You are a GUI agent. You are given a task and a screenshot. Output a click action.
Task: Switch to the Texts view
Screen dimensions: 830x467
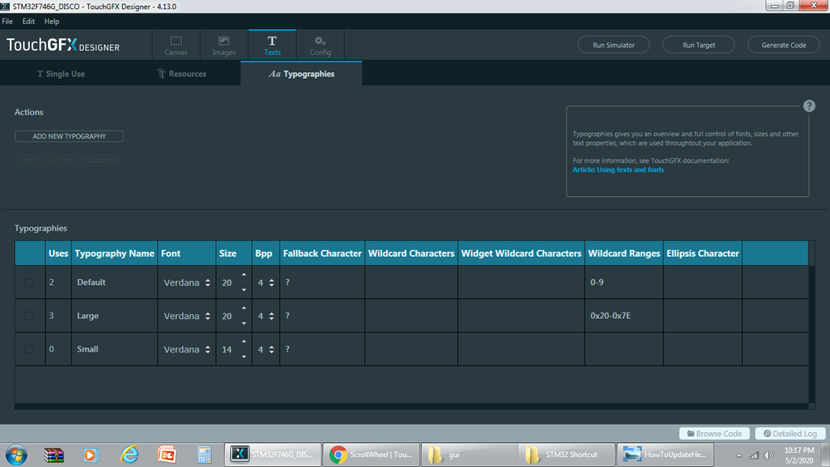pyautogui.click(x=272, y=45)
